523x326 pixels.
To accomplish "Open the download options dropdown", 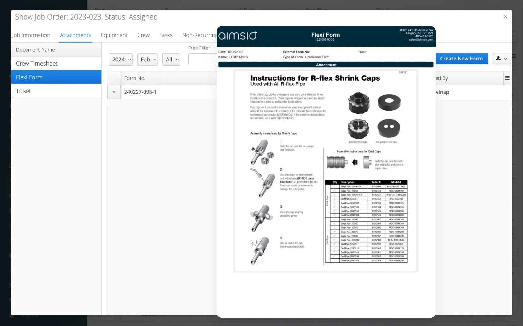I will click(502, 59).
